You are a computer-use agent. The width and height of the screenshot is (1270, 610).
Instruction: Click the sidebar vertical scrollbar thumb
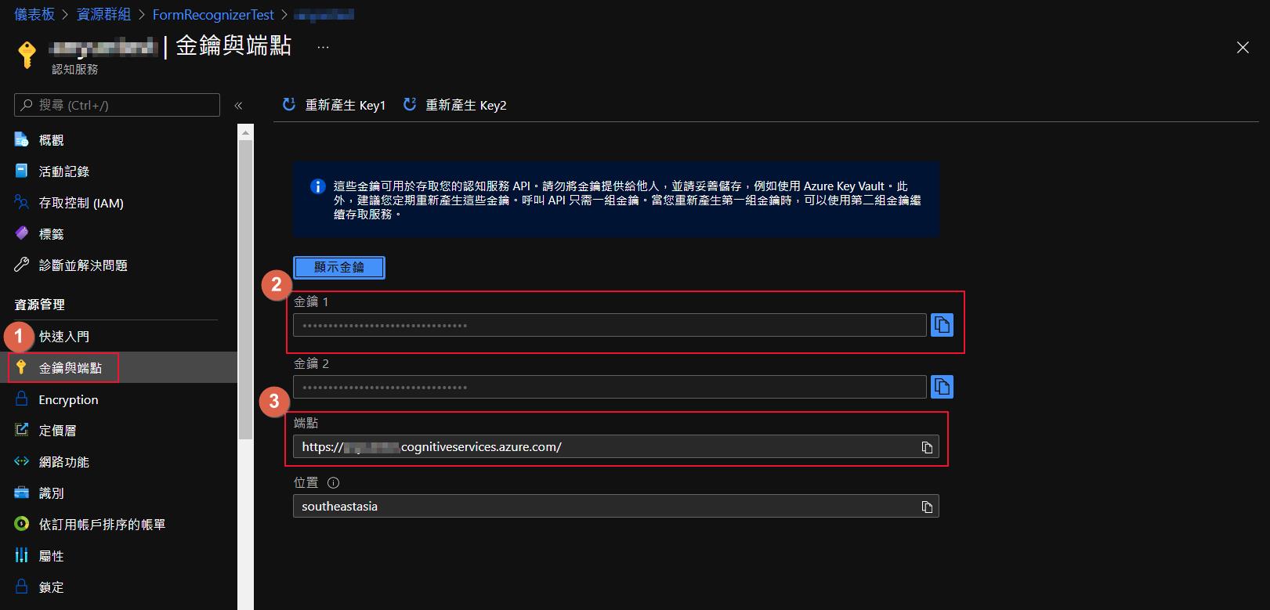pyautogui.click(x=246, y=290)
